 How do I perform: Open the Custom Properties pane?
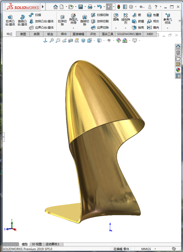click(178, 76)
